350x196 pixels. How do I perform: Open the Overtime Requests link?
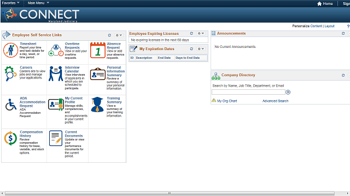tap(72, 46)
